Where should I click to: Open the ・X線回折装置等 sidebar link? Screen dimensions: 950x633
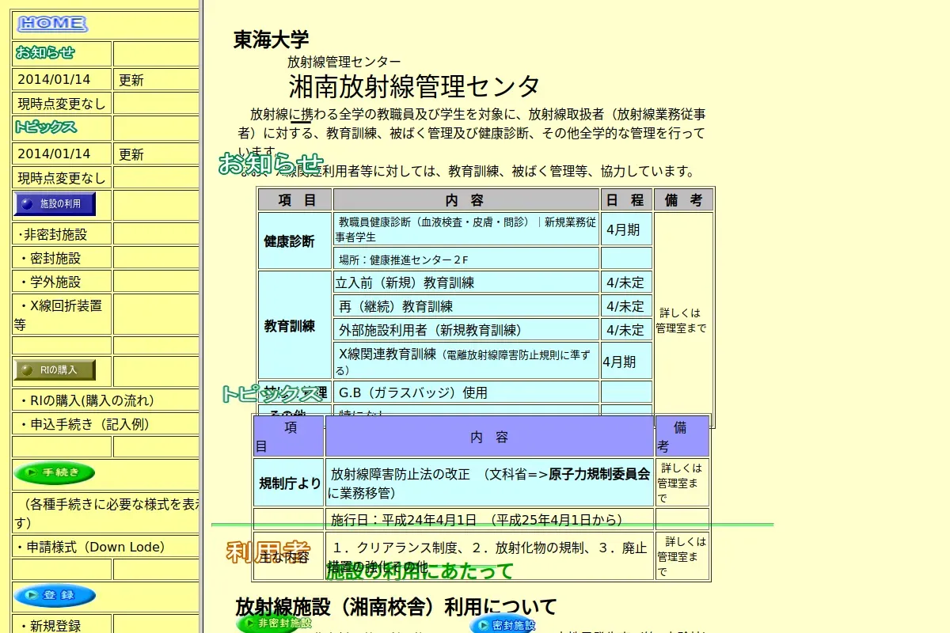(x=60, y=314)
